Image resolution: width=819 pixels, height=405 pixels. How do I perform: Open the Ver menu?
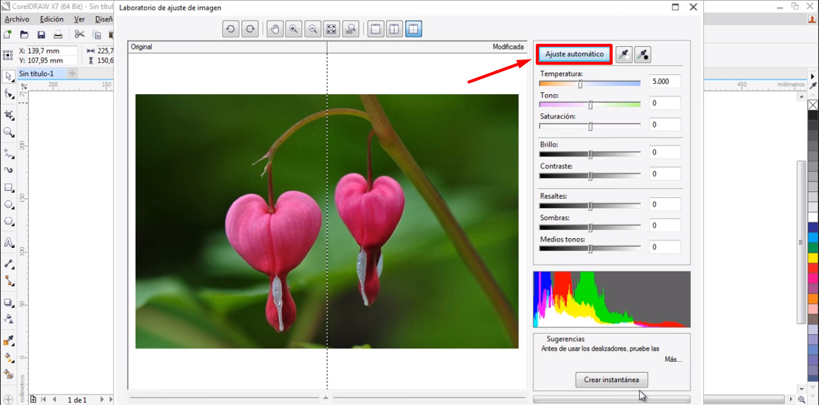(x=78, y=19)
